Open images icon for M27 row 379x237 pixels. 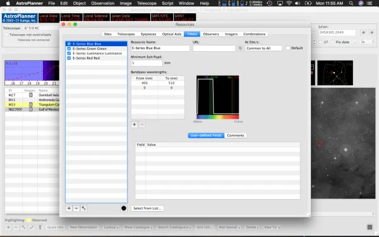(x=30, y=95)
